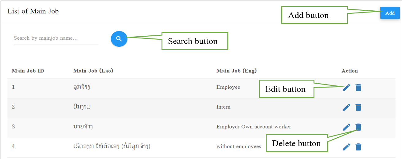Select the Employee cell in row 1
Image resolution: width=403 pixels, height=159 pixels.
coord(228,87)
